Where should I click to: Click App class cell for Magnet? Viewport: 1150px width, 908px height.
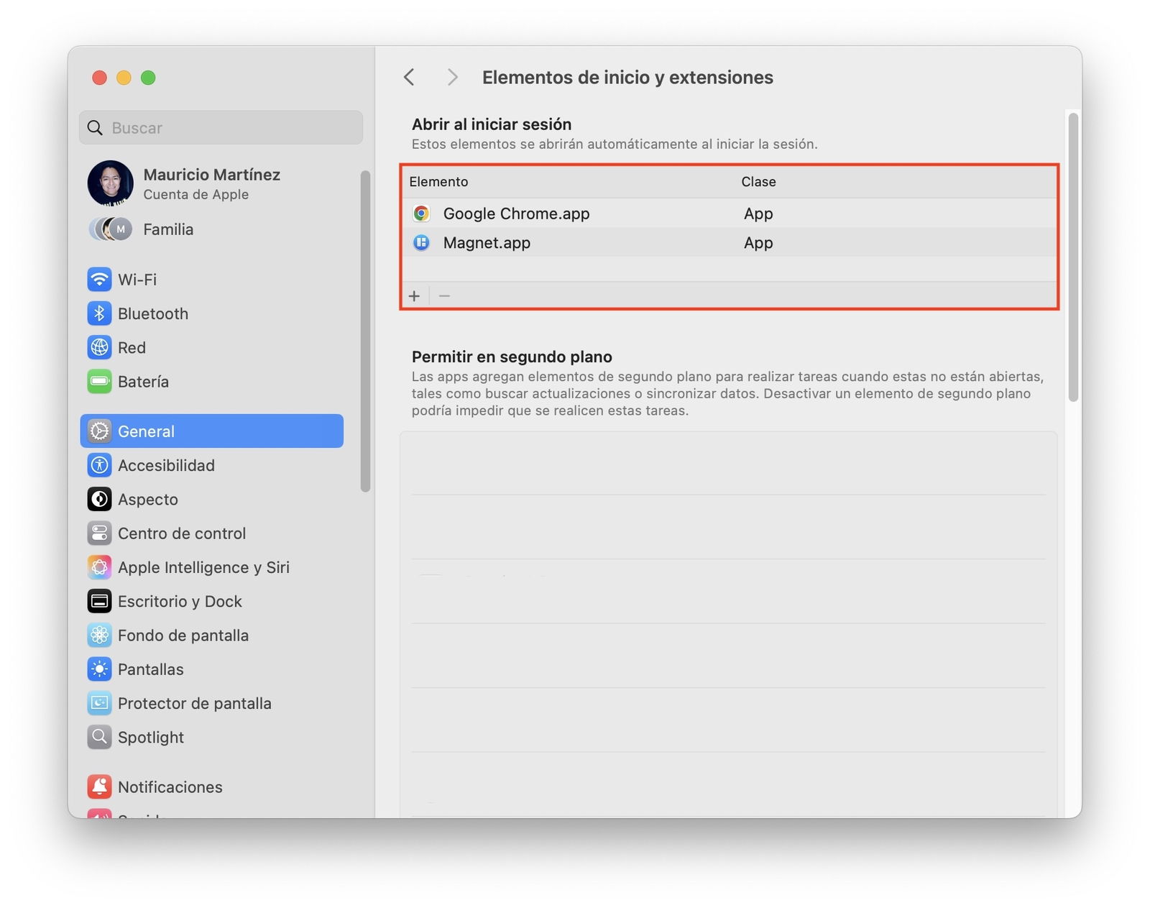click(x=758, y=243)
